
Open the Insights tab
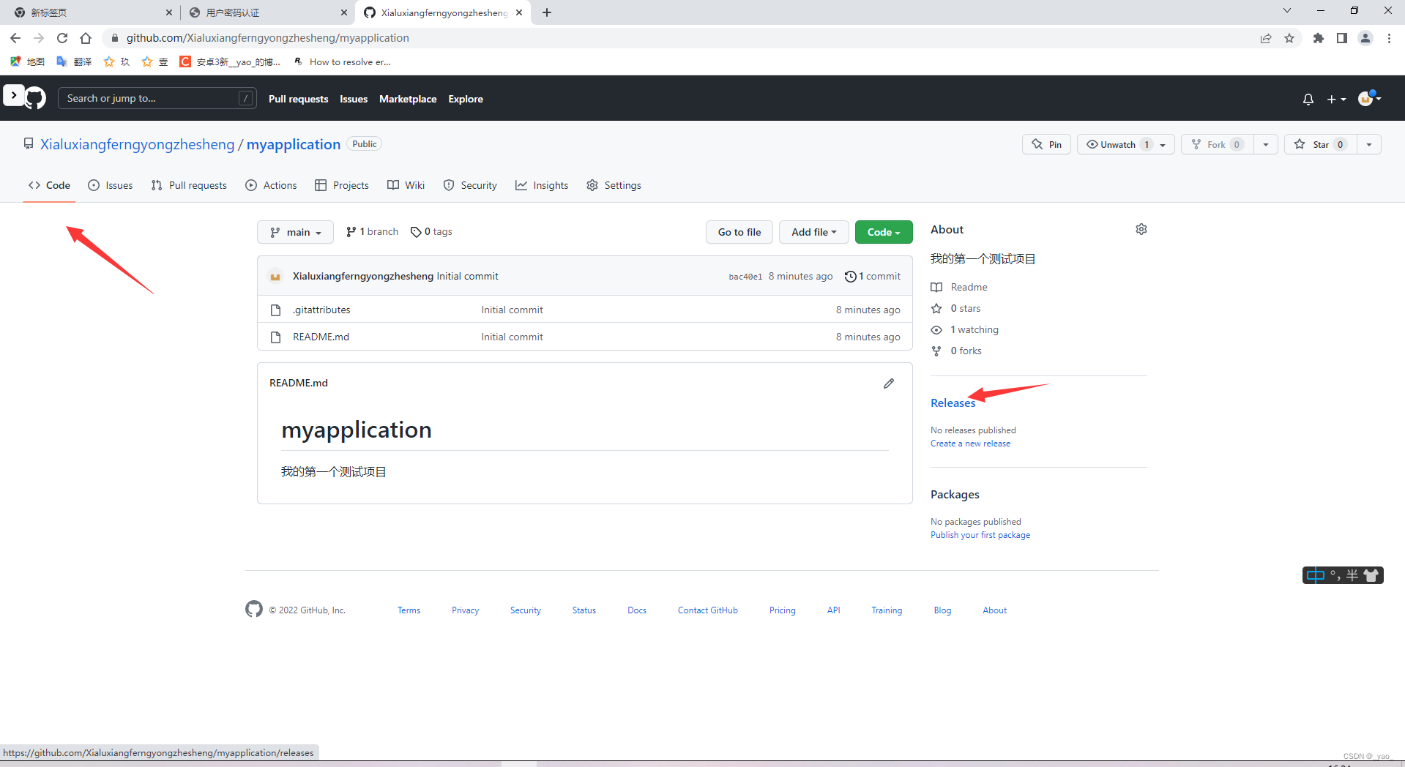click(x=542, y=185)
